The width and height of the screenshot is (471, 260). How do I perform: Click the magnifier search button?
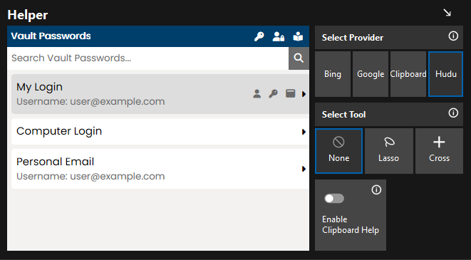(299, 58)
